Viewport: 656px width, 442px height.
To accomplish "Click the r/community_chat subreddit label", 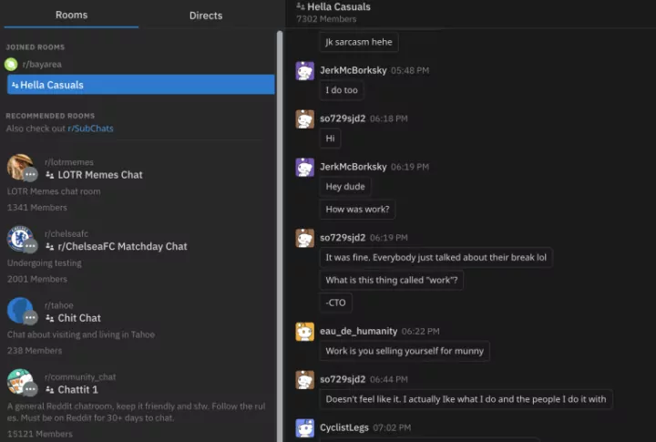I will click(x=80, y=377).
